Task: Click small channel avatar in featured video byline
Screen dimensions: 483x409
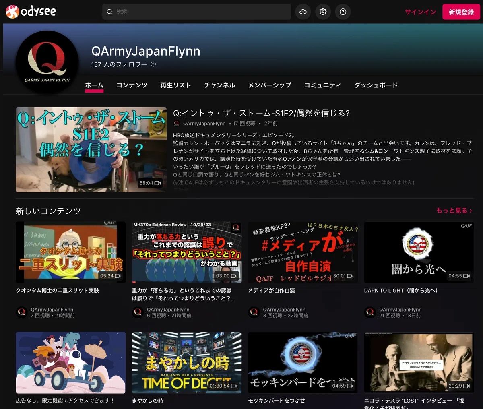Action: point(176,124)
